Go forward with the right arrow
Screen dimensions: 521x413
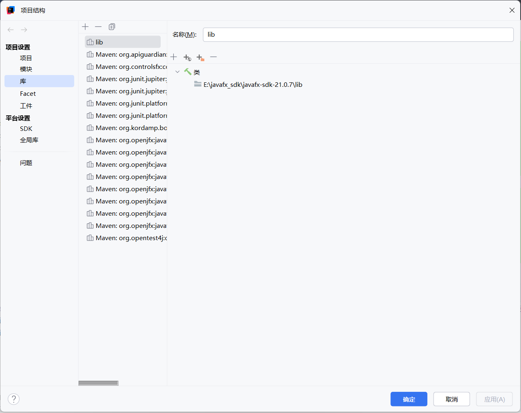[x=24, y=30]
